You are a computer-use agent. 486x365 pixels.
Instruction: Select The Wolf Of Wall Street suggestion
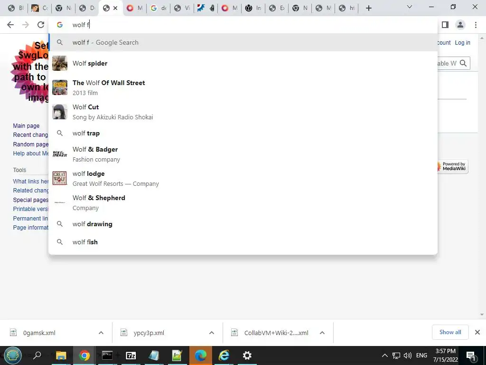coord(243,87)
